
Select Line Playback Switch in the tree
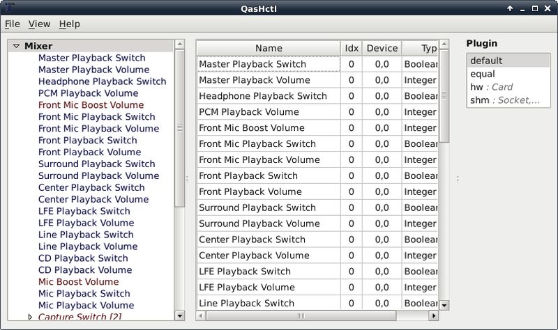tap(86, 234)
